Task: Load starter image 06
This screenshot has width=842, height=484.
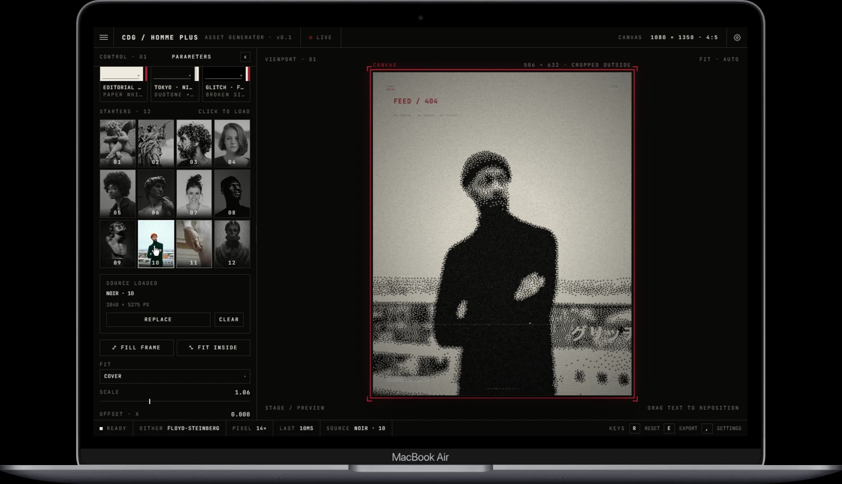Action: coord(156,193)
